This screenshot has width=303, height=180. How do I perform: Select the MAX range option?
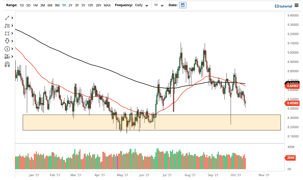(x=107, y=5)
